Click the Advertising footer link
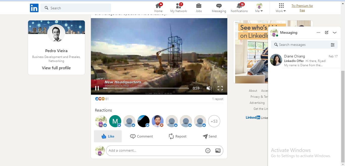345x166 pixels. pyautogui.click(x=257, y=103)
